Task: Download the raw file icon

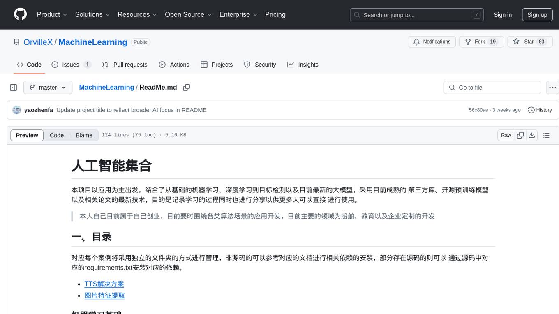Action: pos(531,135)
